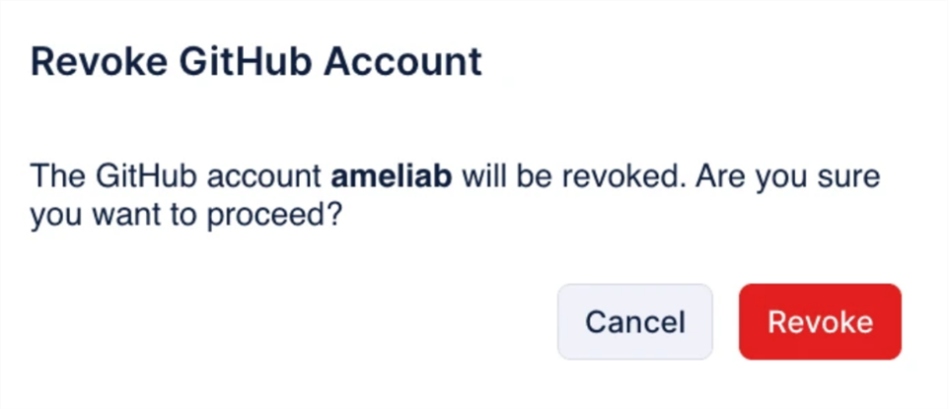The width and height of the screenshot is (949, 409).
Task: Abort the revocation using Cancel
Action: click(634, 322)
